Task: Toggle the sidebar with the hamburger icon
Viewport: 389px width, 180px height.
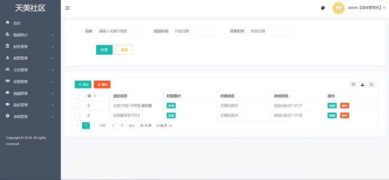Action: pyautogui.click(x=68, y=8)
